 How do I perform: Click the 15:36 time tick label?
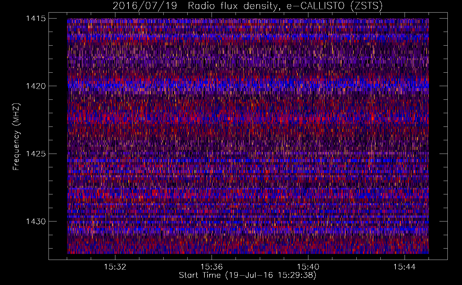[x=212, y=267]
